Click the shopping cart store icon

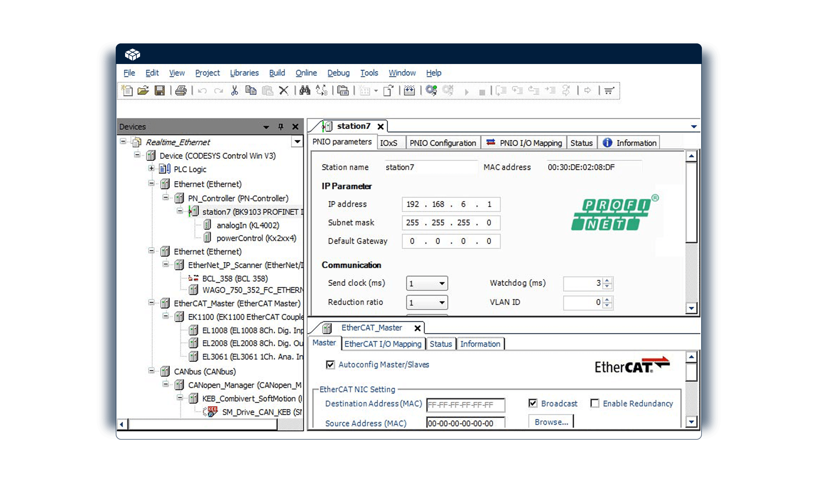[x=609, y=91]
